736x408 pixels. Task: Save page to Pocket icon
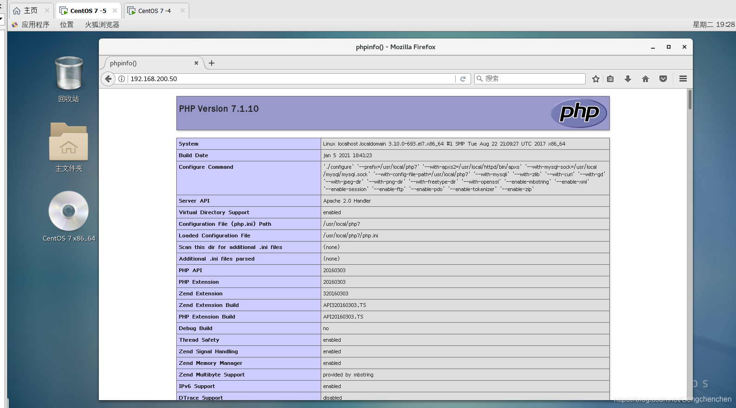pos(663,79)
